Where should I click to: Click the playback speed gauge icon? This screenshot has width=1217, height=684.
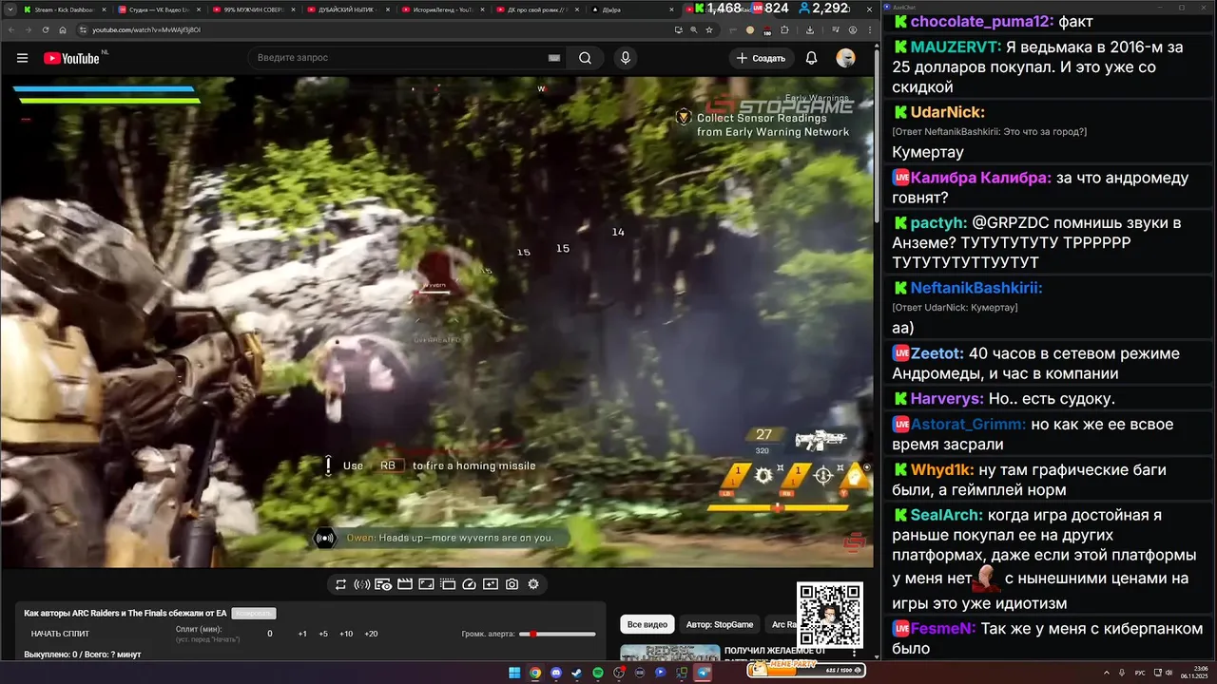point(469,584)
